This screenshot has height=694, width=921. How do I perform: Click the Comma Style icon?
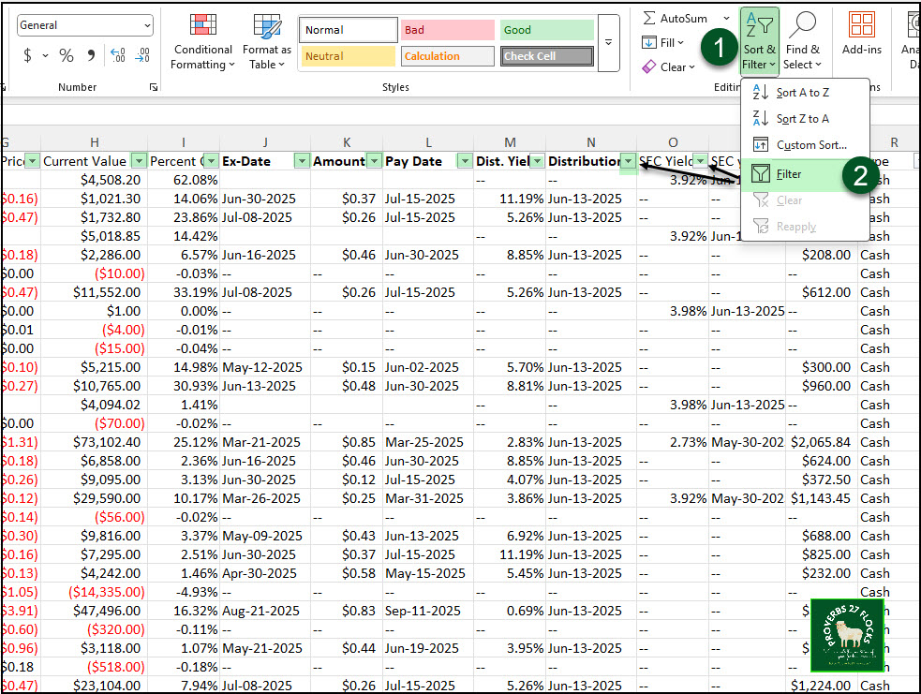(91, 56)
